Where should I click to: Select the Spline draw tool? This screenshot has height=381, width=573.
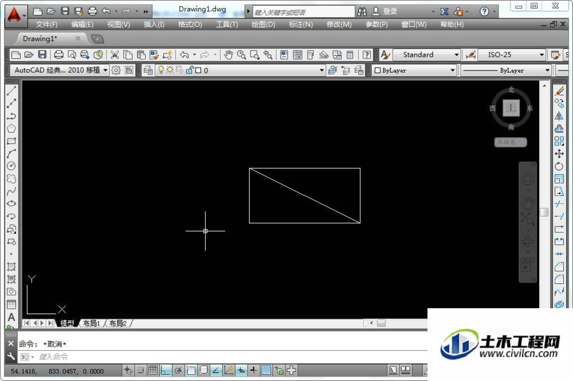[x=11, y=191]
